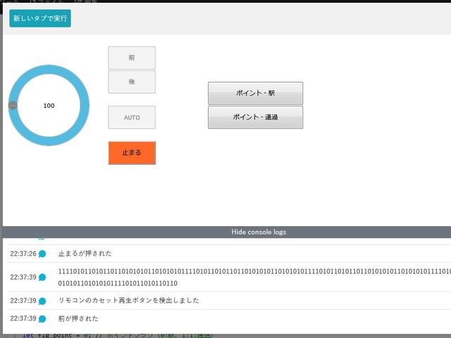Screen dimensions: 451x338
Task: Select the log text 止まるが押された
Action: tap(85, 254)
